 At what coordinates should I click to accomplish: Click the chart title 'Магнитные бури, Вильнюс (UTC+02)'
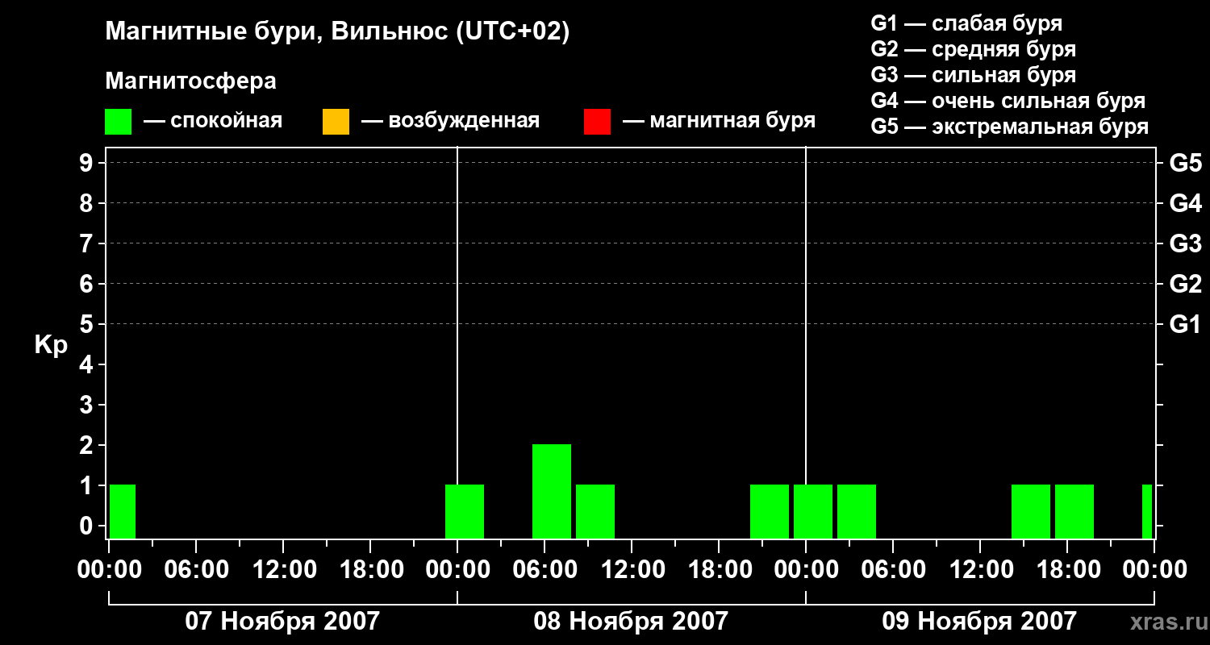(x=337, y=32)
